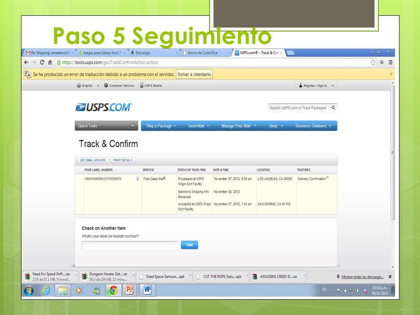Click the taskbar clock showing 03:14 p.m.
The height and width of the screenshot is (315, 420).
(x=380, y=290)
